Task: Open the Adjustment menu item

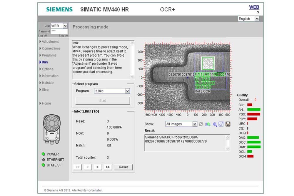Action: [50, 42]
